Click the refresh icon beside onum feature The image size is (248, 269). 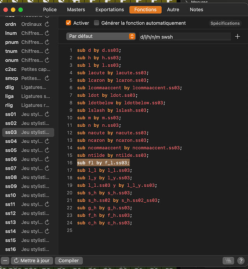coord(47,60)
